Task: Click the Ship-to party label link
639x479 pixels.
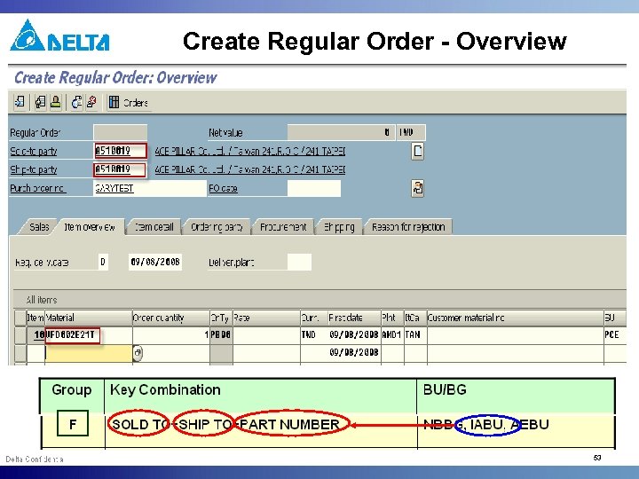Action: tap(34, 169)
